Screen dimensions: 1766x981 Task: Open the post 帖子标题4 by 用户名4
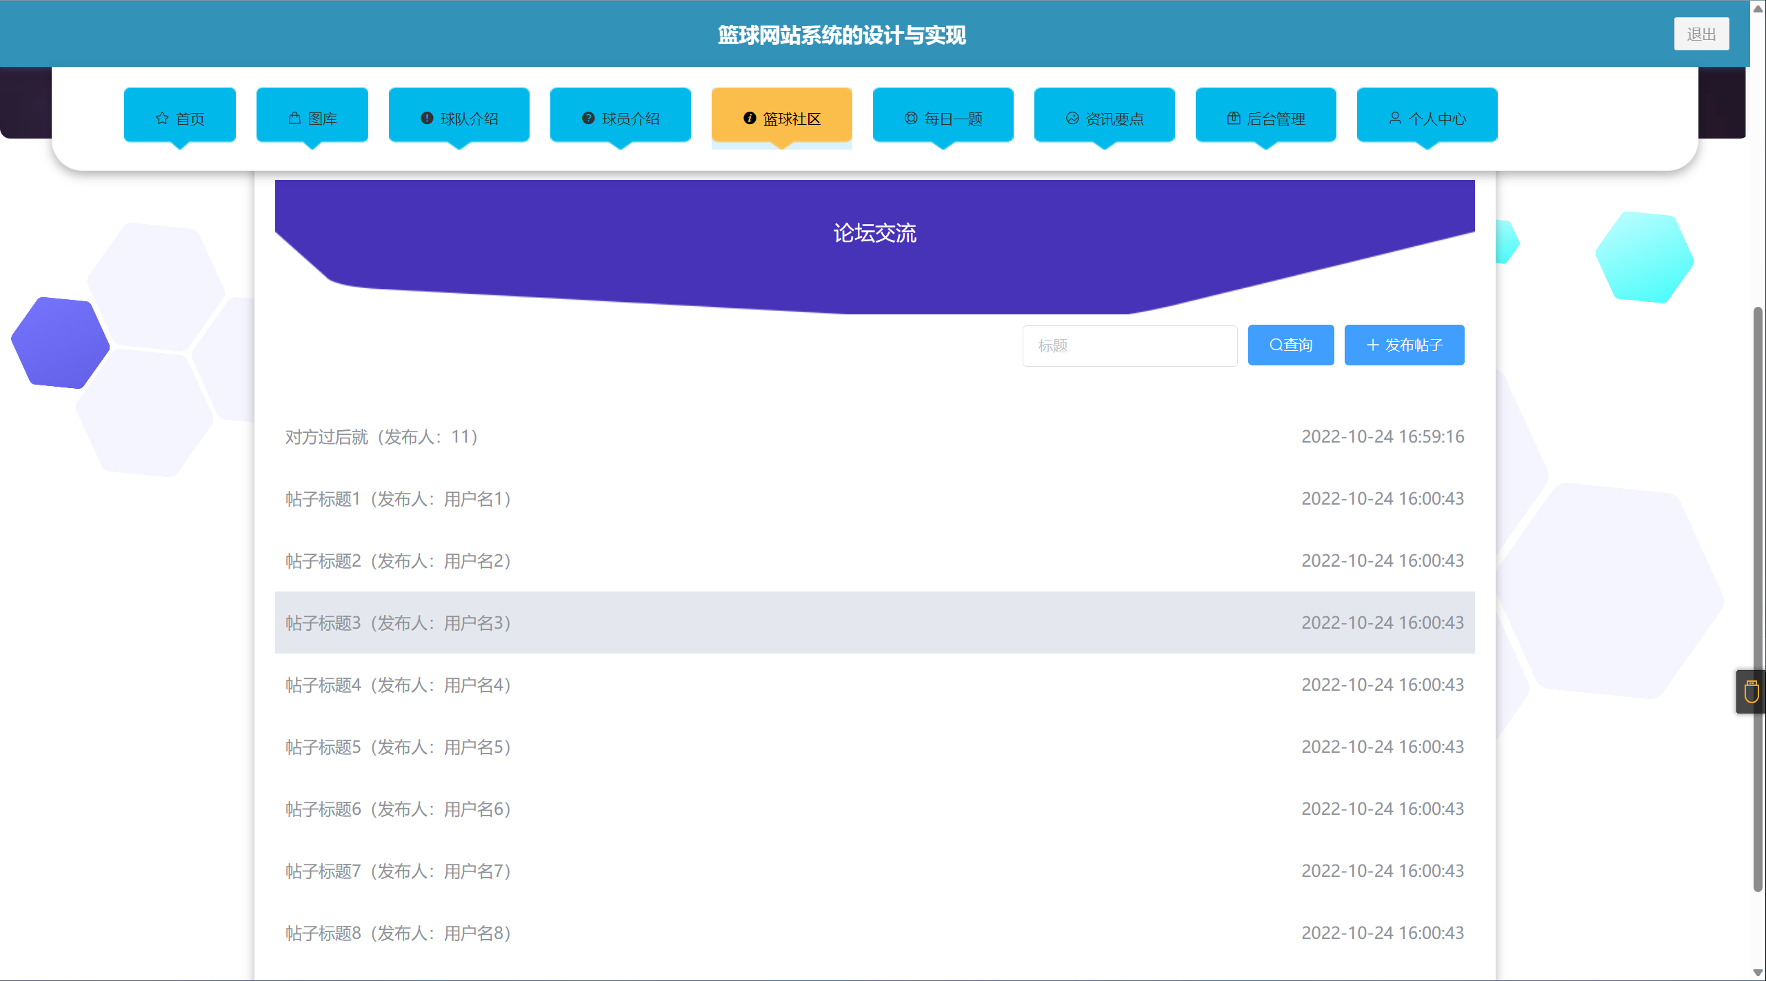[874, 685]
